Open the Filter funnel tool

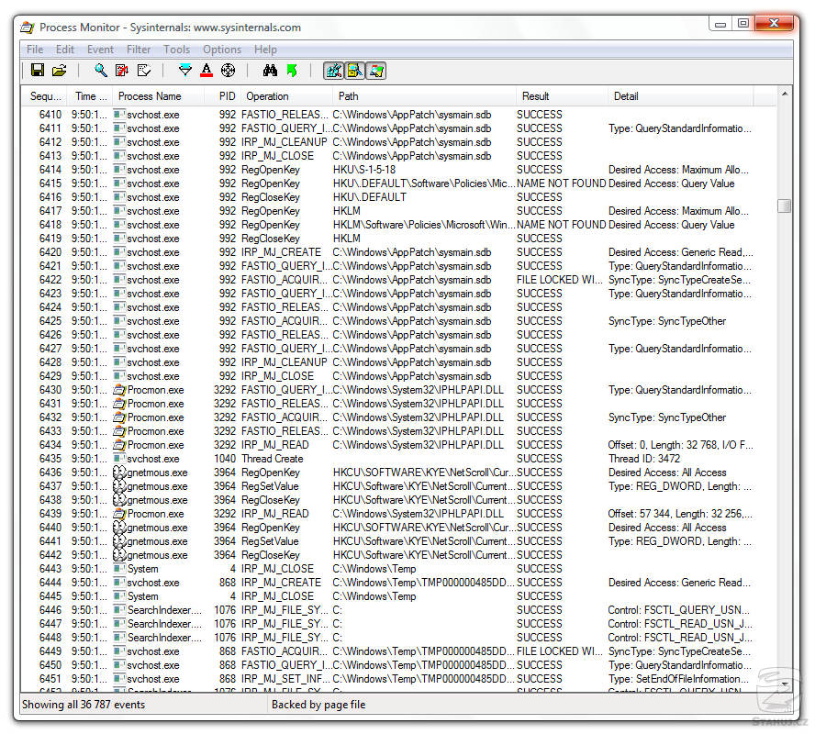[x=184, y=71]
